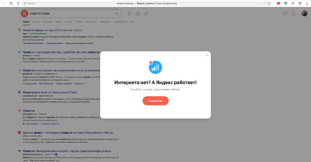The width and height of the screenshot is (311, 162).
Task: Open image search camera icon
Action: pos(137,14)
